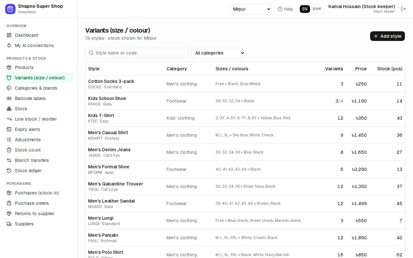Click the Suppliers truck icon

coord(9,224)
